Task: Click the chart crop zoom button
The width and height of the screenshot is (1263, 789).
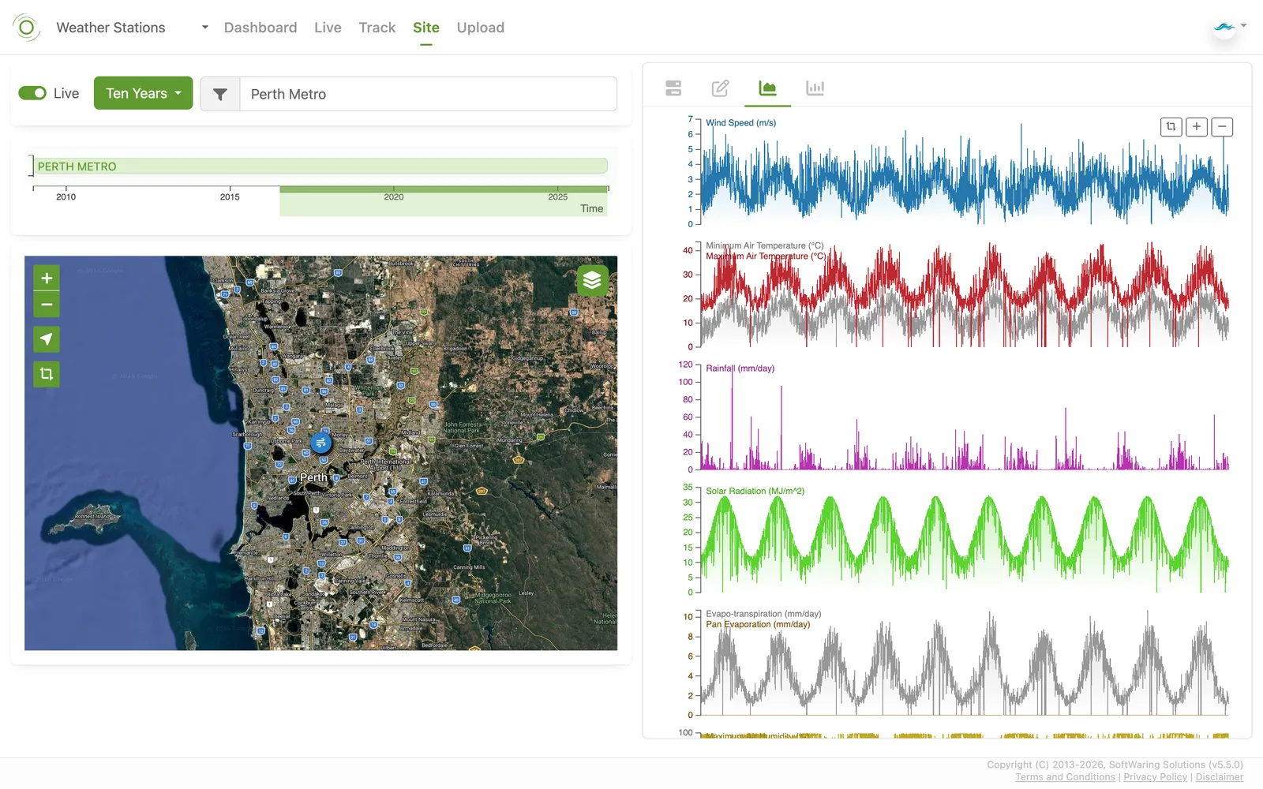Action: tap(1171, 126)
